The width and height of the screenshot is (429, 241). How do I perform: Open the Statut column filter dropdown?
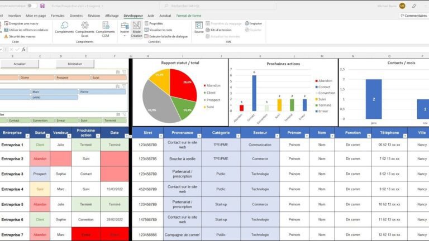(x=47, y=136)
